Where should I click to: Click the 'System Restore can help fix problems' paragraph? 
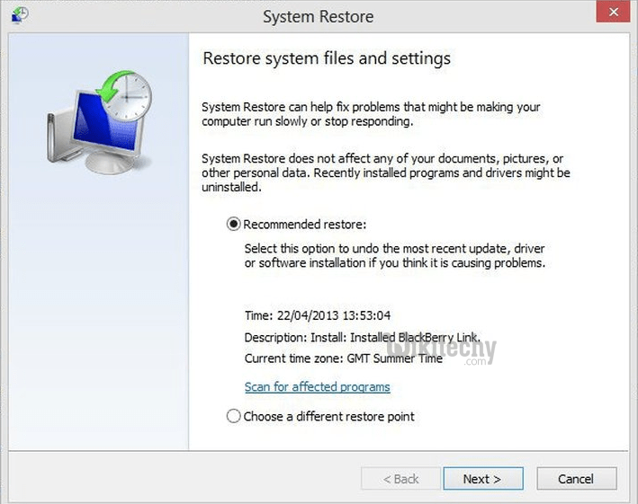(371, 114)
